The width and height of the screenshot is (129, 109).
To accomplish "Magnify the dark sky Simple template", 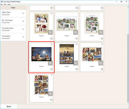I will coord(50,63).
